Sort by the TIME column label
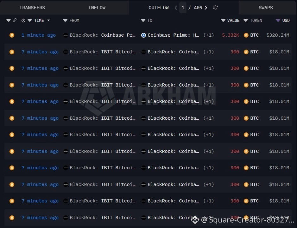Screen dimensions: 297x228 (39, 21)
